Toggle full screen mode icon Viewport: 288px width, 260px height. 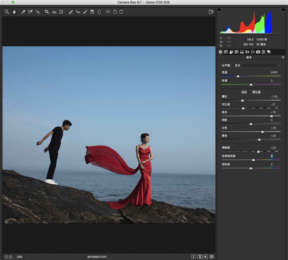tap(211, 12)
